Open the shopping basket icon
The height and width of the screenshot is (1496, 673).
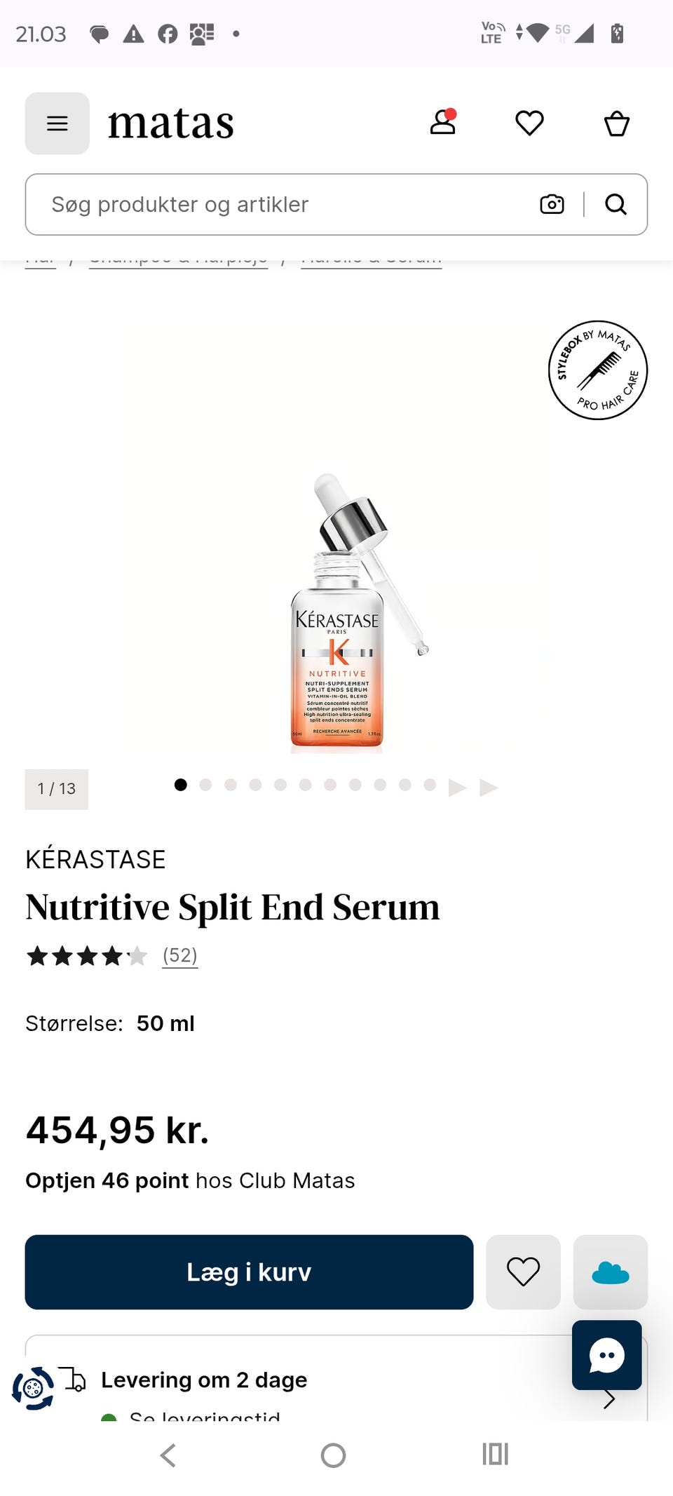click(617, 123)
